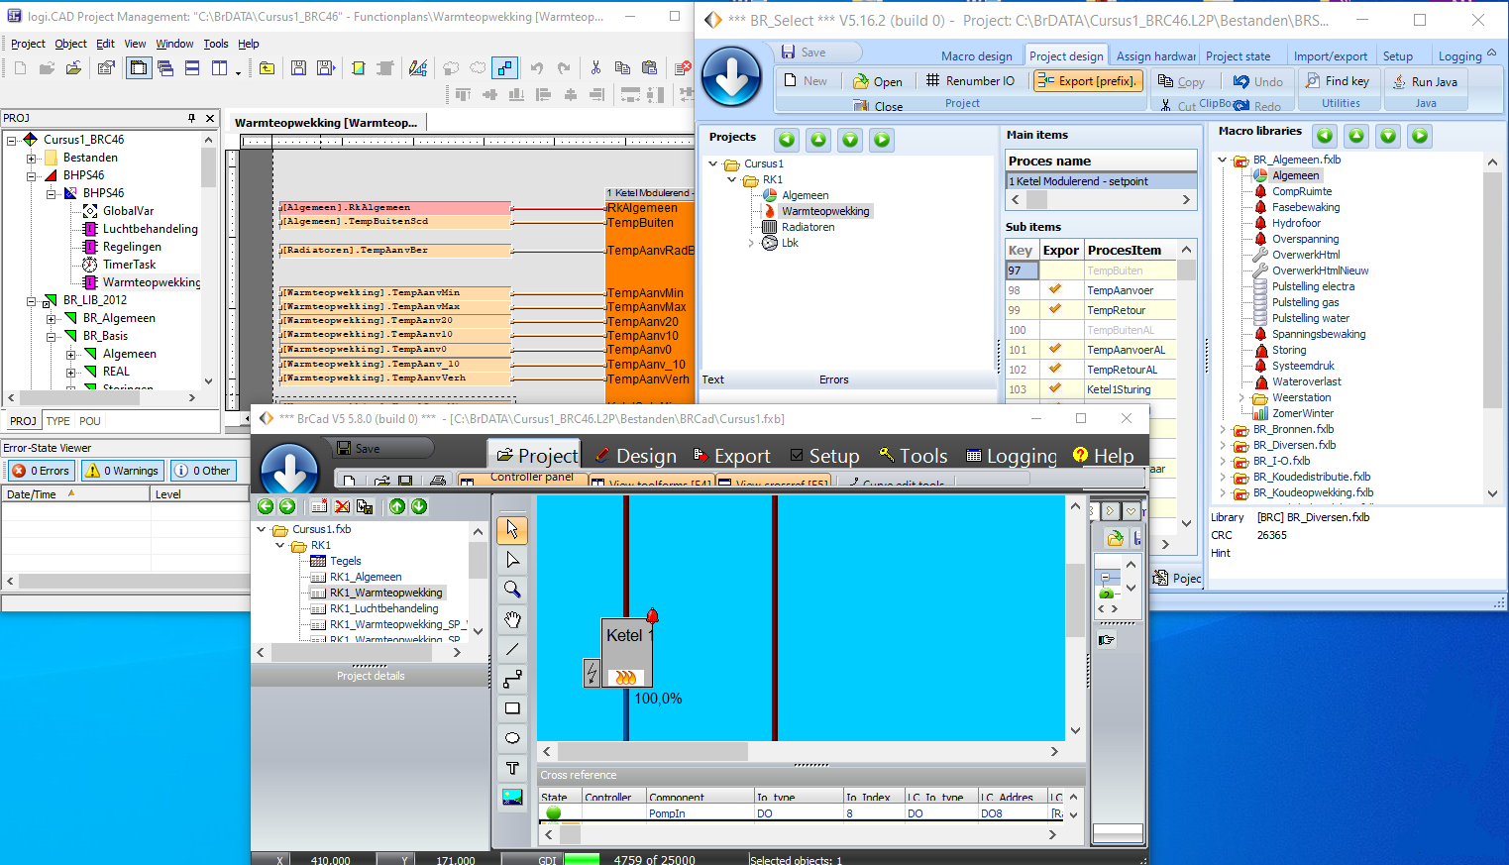Open the Window menu in logi.CAD
The width and height of the screenshot is (1509, 865).
pyautogui.click(x=174, y=44)
